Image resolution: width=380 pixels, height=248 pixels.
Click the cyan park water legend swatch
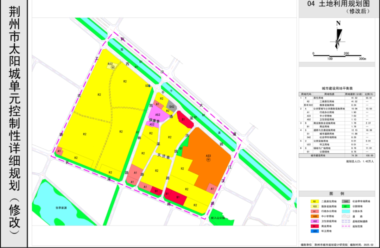[346, 211]
